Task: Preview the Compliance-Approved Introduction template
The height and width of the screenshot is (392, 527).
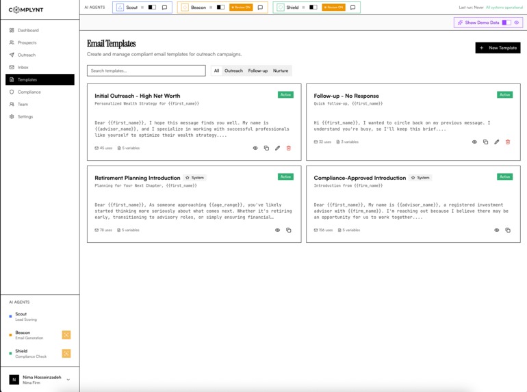Action: (497, 230)
